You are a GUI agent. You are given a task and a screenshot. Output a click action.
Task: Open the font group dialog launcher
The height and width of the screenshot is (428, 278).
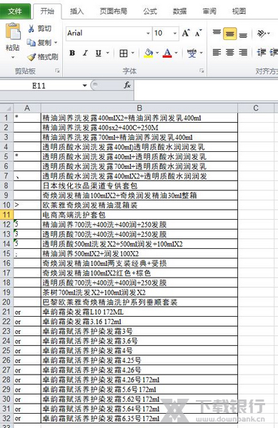click(x=202, y=71)
